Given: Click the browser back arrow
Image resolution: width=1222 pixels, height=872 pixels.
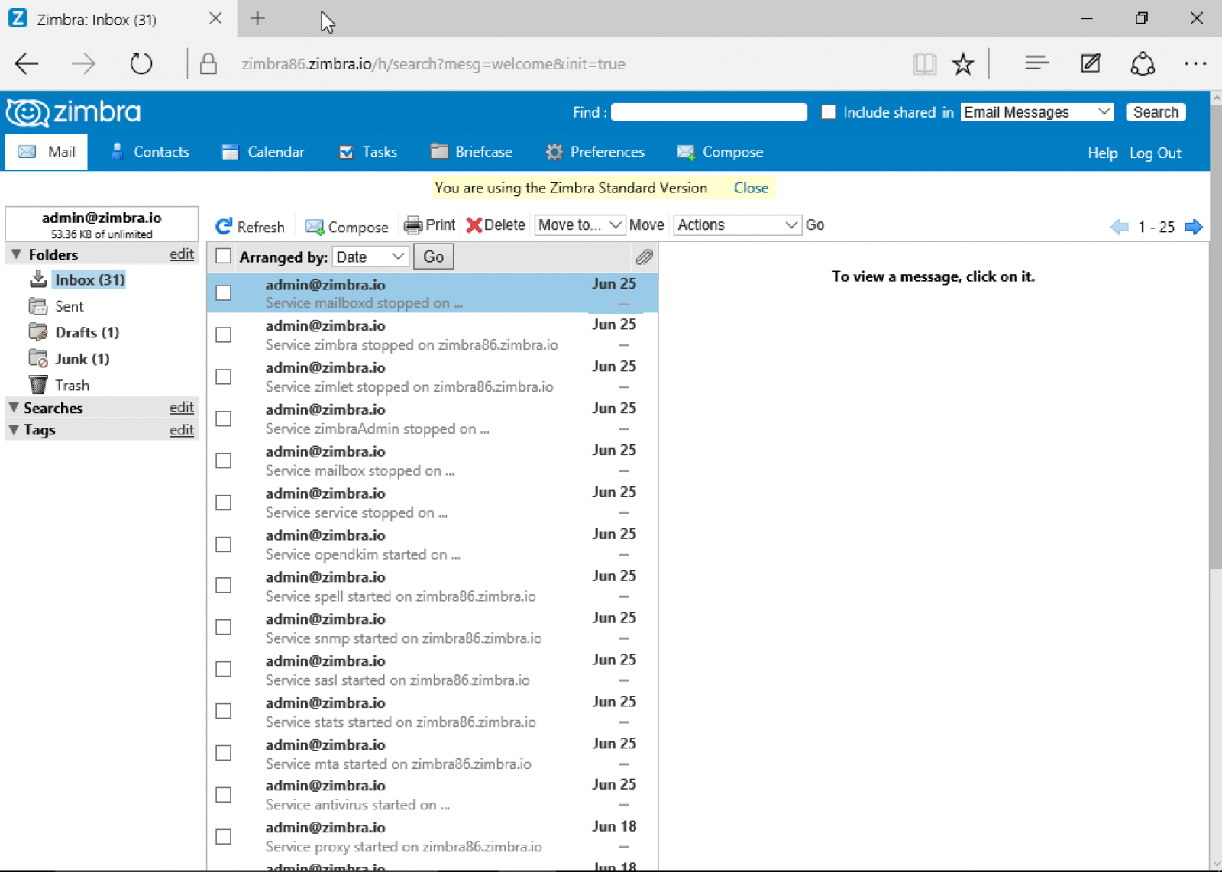Looking at the screenshot, I should (27, 63).
